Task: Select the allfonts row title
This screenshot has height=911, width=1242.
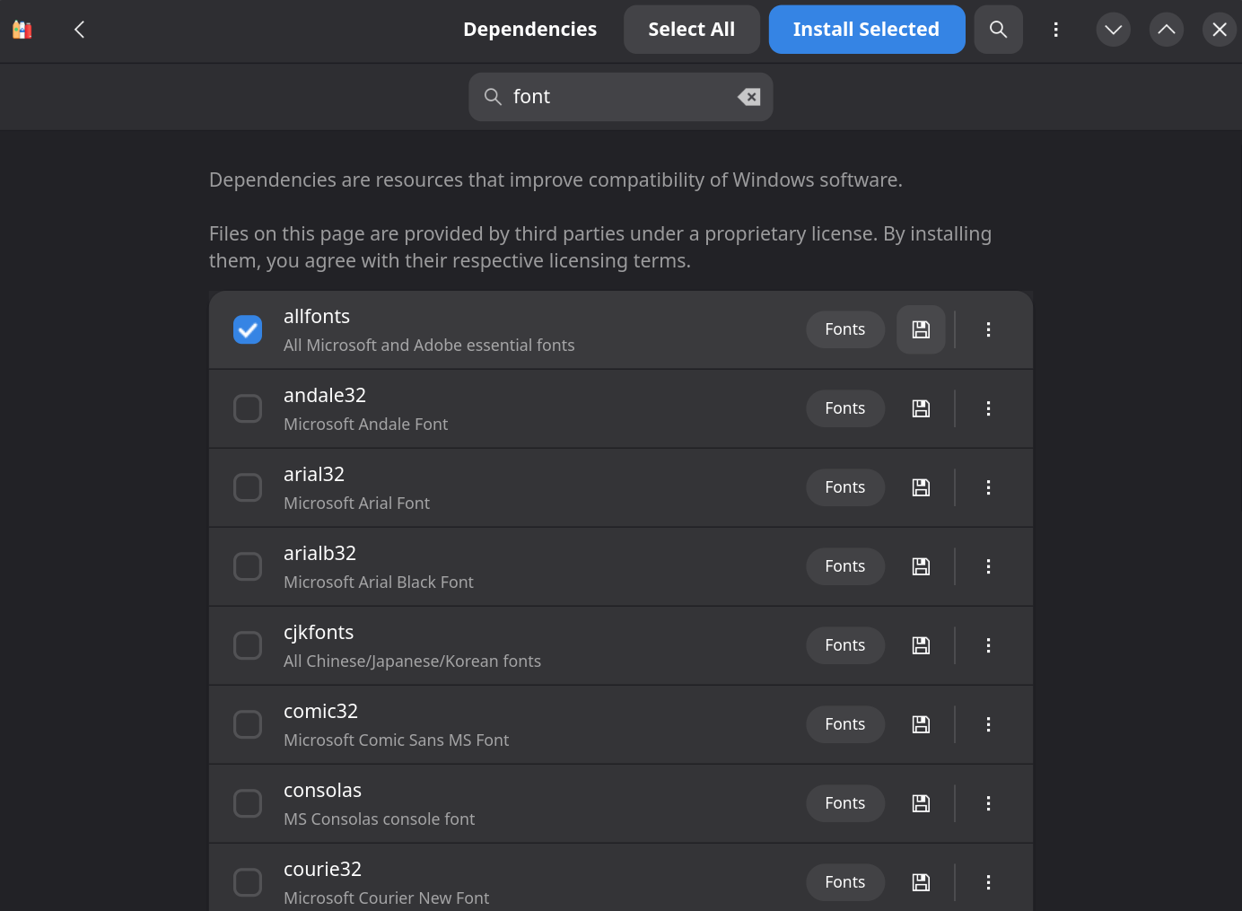Action: (317, 317)
